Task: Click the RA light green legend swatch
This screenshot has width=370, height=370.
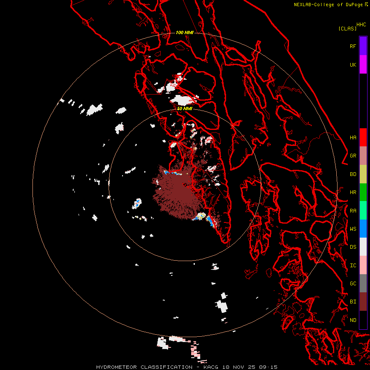Action: tap(363, 210)
